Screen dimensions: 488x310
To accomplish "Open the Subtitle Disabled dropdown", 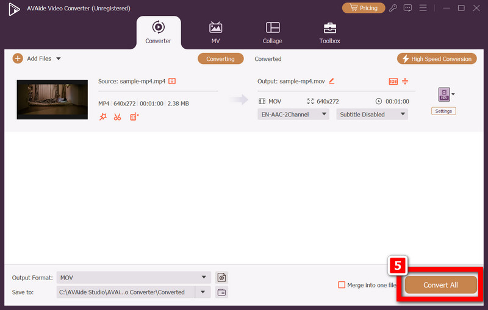I will 372,114.
